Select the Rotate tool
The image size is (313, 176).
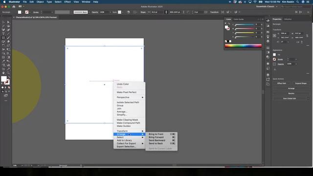click(x=3, y=45)
